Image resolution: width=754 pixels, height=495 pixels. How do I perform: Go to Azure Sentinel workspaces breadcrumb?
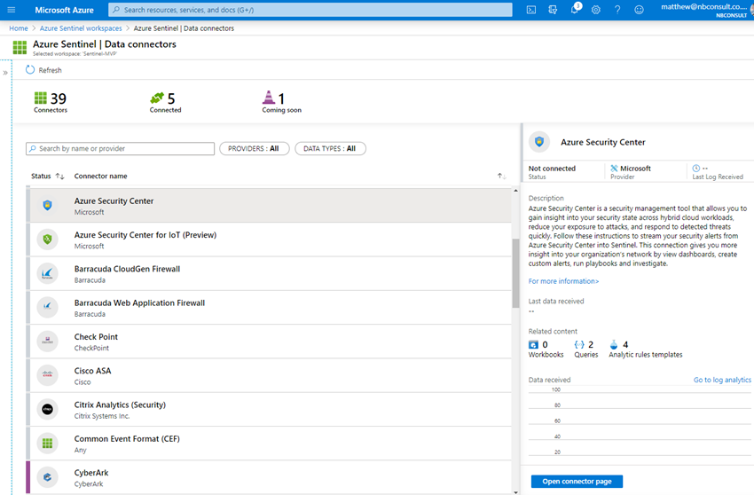[81, 28]
